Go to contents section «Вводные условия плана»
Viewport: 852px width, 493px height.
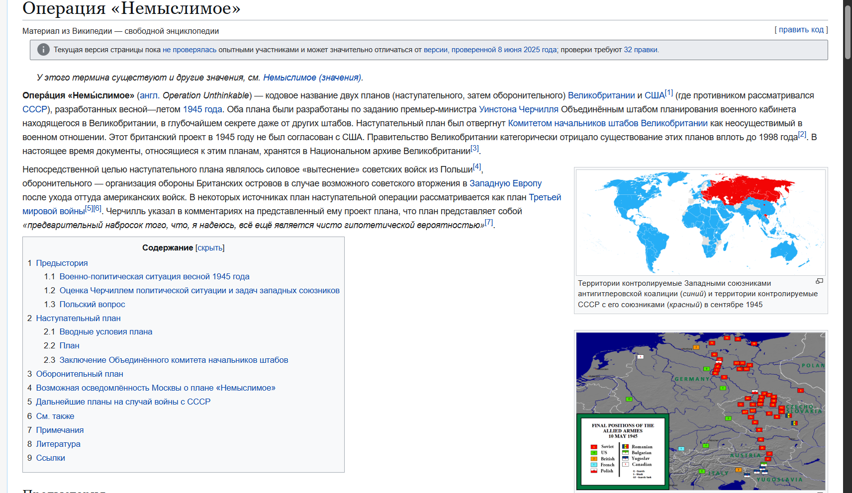(106, 332)
